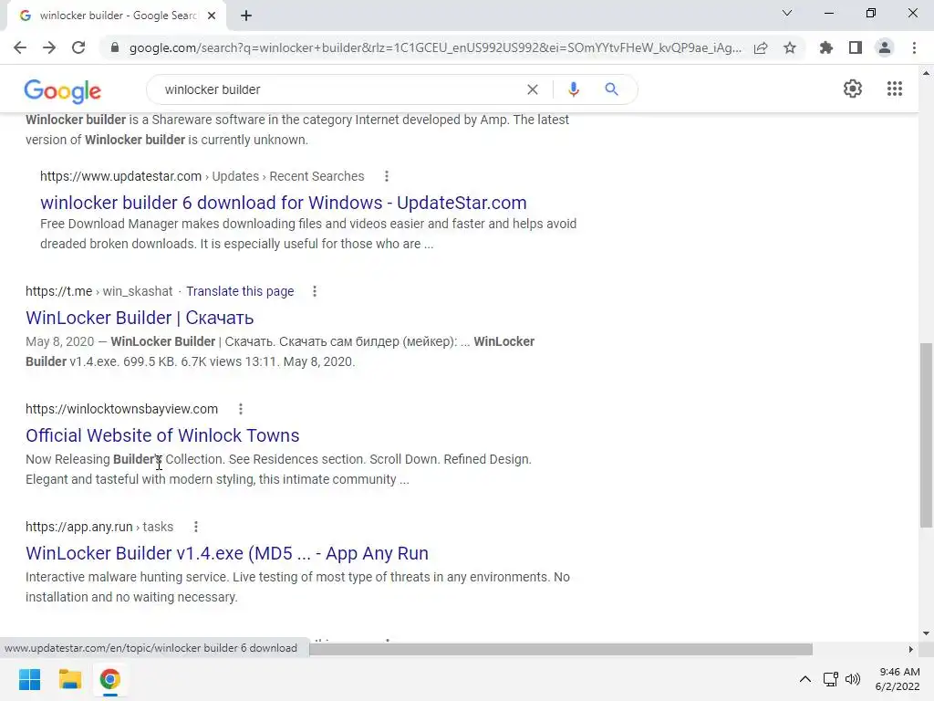Click the Chrome taskbar icon
This screenshot has width=934, height=701.
pyautogui.click(x=109, y=679)
